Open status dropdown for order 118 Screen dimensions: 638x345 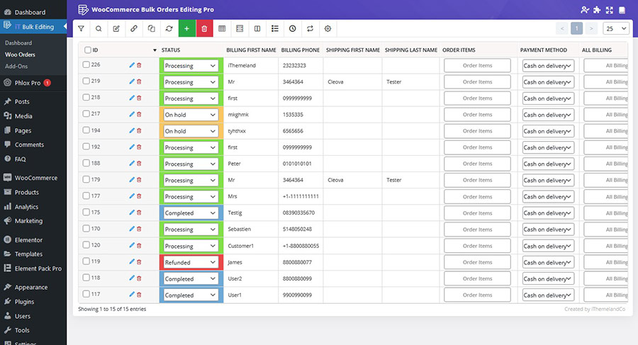click(x=191, y=278)
